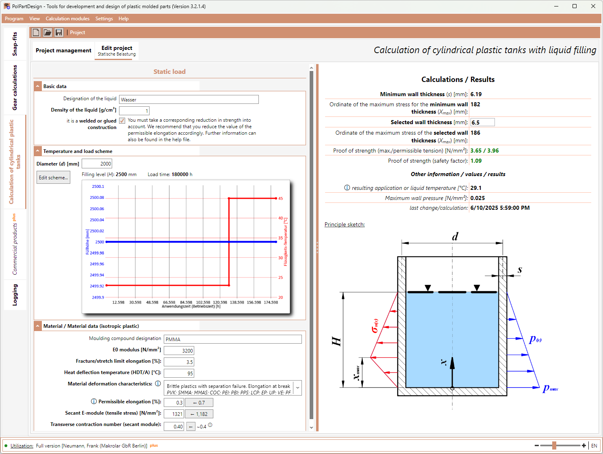Open a project with the folder icon
This screenshot has width=603, height=454.
point(48,32)
